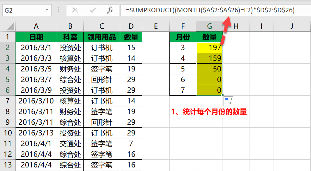Click the formula bar resize dots handle
Screen dimensions: 311x171
[58, 10]
